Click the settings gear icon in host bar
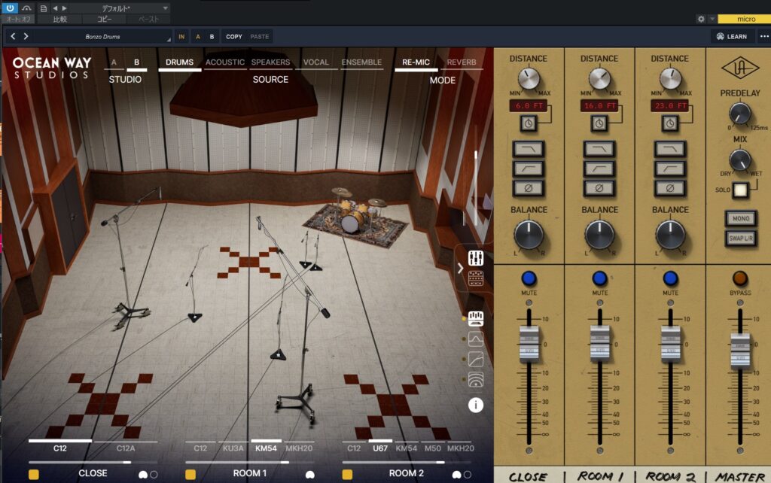771x483 pixels. tap(701, 19)
